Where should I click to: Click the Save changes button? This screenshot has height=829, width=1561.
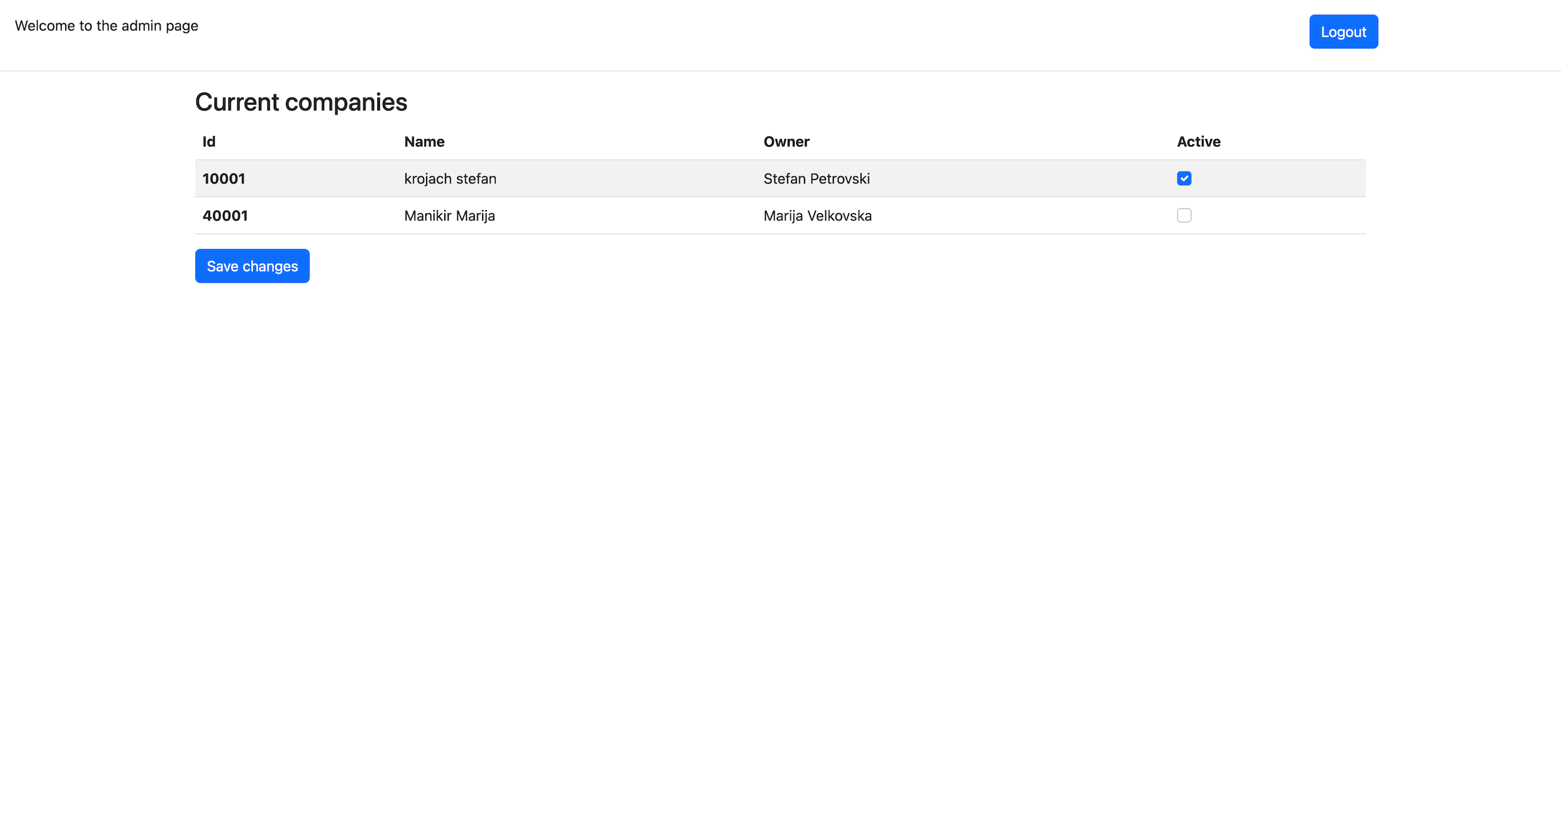pyautogui.click(x=252, y=266)
